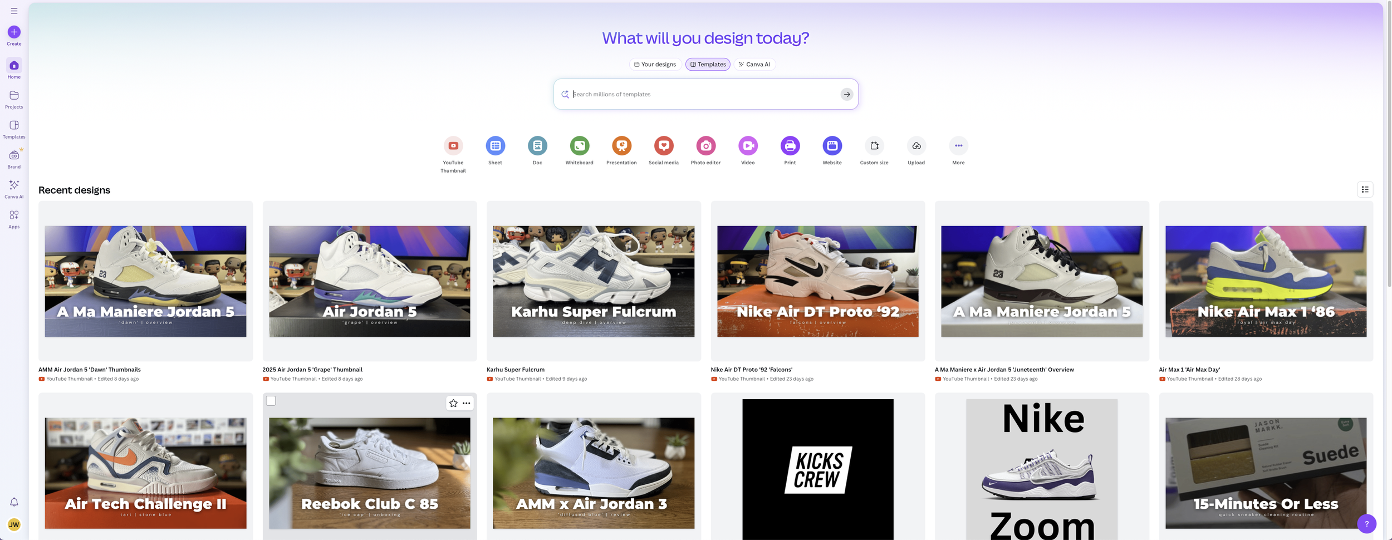Click title 'Nike Air DT Proto '92 'Falcons''
Screen dimensions: 1392x540
(752, 370)
